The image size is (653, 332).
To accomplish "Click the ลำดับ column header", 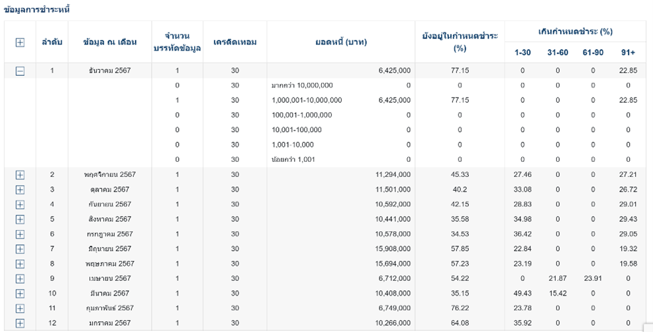I will coord(52,42).
